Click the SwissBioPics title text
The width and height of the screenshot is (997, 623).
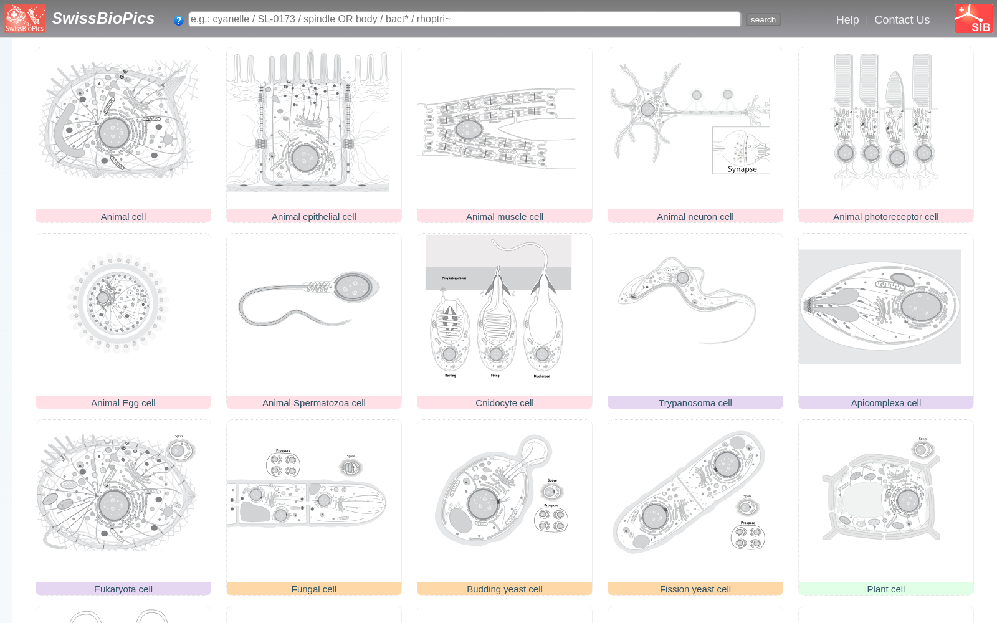(x=103, y=19)
